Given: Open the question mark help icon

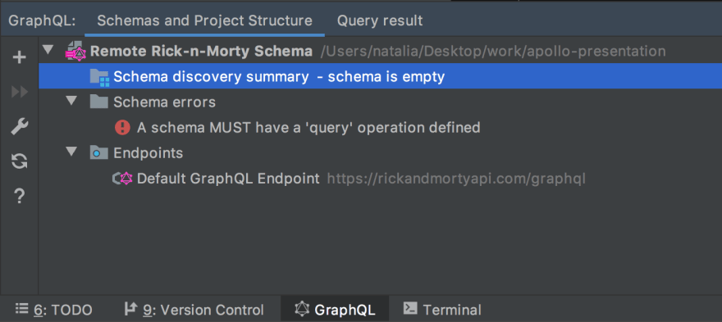Looking at the screenshot, I should [20, 197].
